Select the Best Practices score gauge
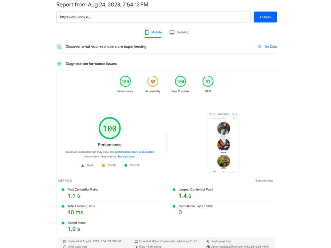Screen dimensions: 331x248 pos(180,81)
